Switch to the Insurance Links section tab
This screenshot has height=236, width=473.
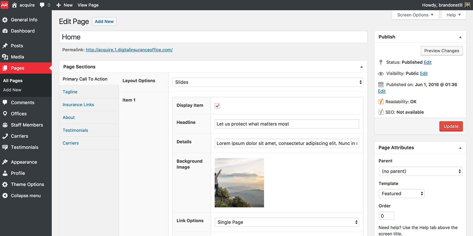tap(89, 105)
